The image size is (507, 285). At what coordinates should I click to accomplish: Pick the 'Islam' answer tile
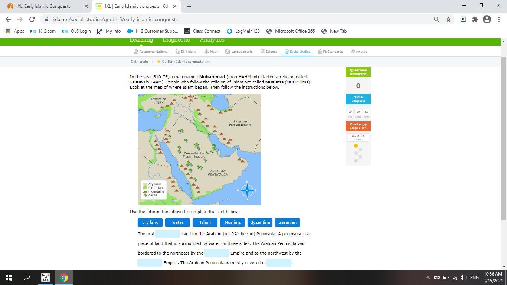(x=205, y=222)
